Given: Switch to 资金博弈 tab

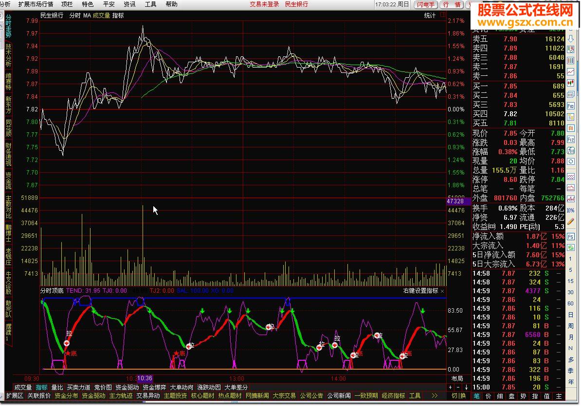Looking at the screenshot, I should [x=154, y=387].
